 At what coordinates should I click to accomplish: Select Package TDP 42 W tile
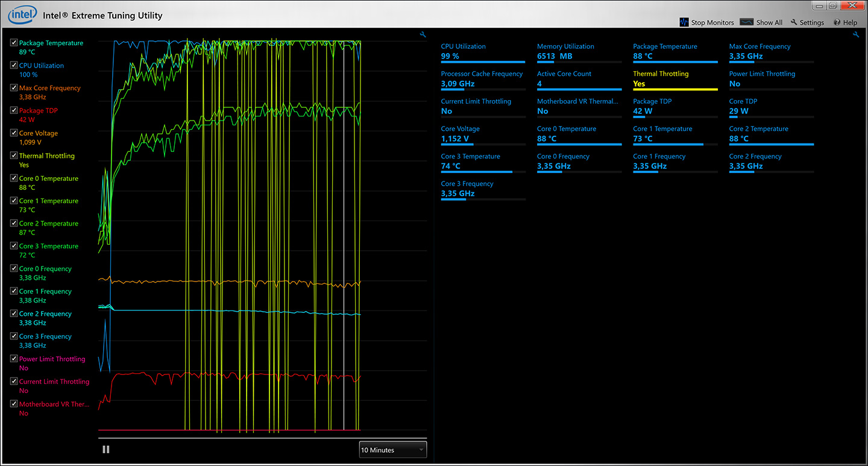(675, 107)
